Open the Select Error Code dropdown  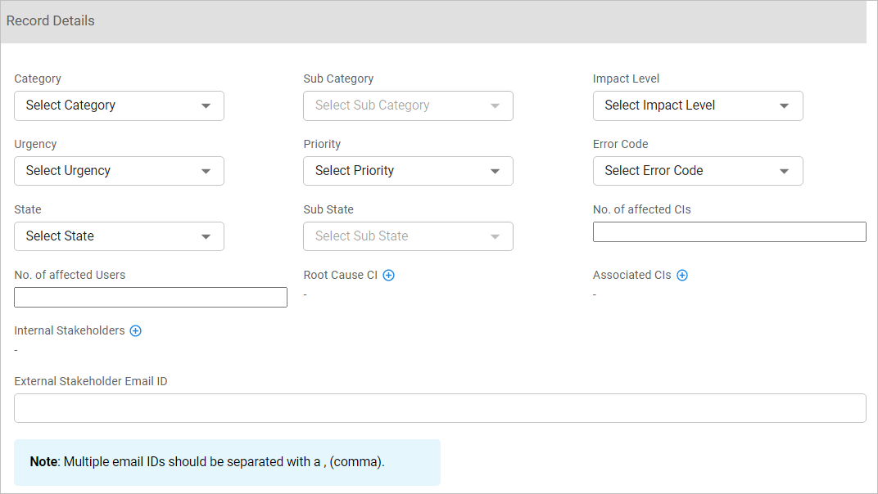pyautogui.click(x=697, y=171)
